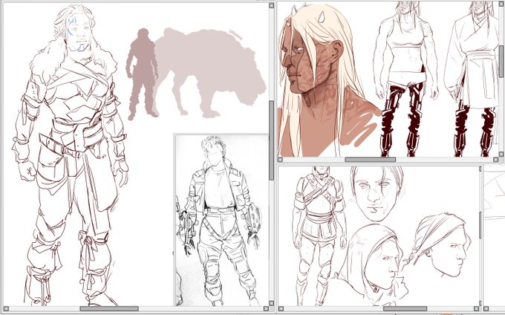Click left canvas horizontal scrollbar thumb
Viewport: 505px width, 315px height.
[x=109, y=308]
